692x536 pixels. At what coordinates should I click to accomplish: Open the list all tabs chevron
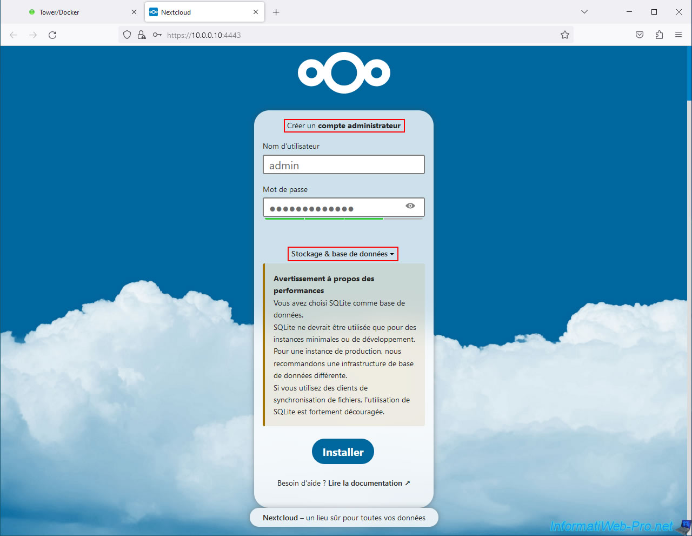tap(584, 12)
